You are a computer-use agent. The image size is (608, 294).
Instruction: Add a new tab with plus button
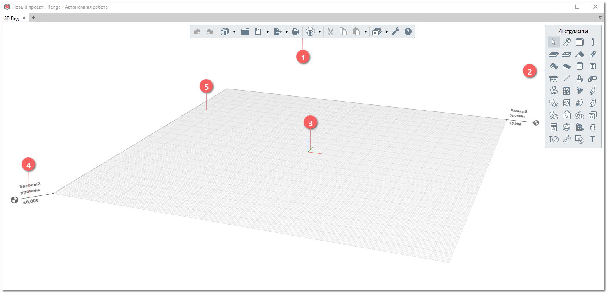coord(33,18)
